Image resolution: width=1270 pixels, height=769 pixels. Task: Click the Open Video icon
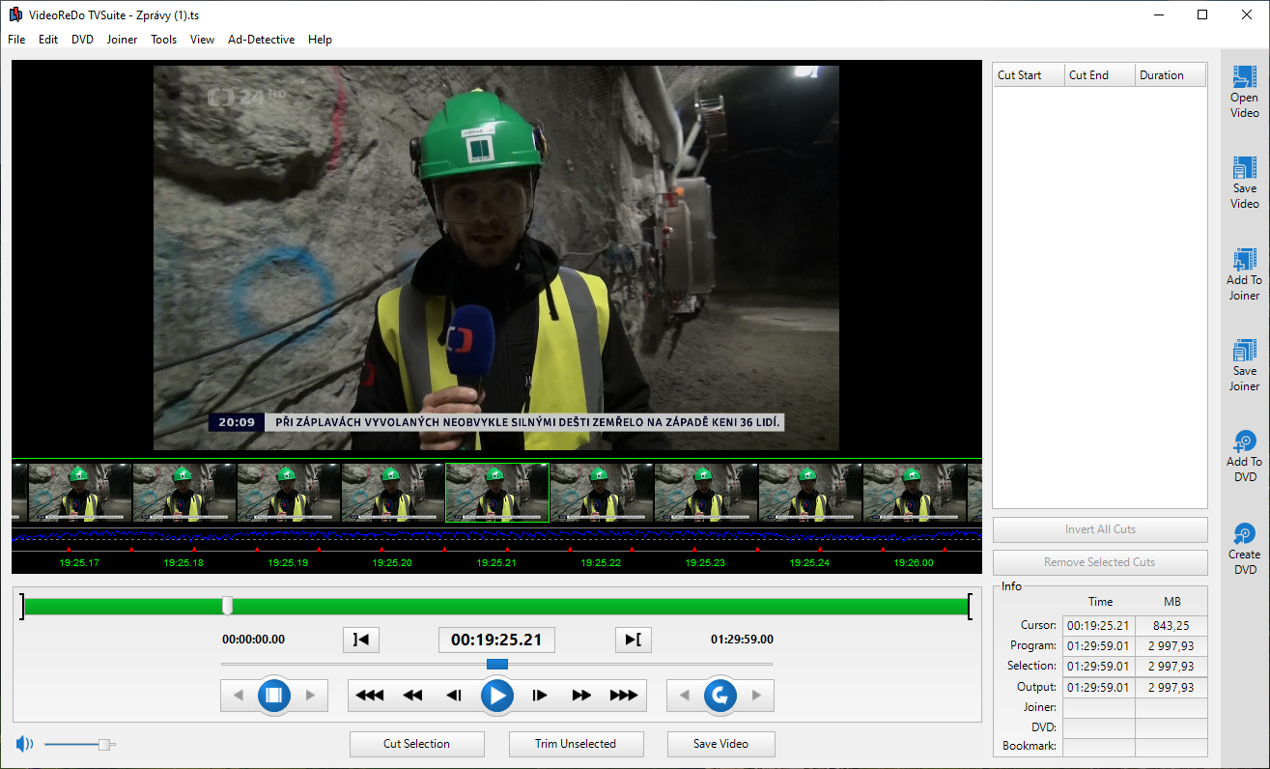(x=1244, y=77)
